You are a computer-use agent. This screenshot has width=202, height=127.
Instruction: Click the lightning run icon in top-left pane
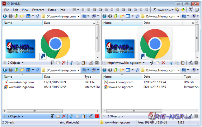tap(52, 63)
